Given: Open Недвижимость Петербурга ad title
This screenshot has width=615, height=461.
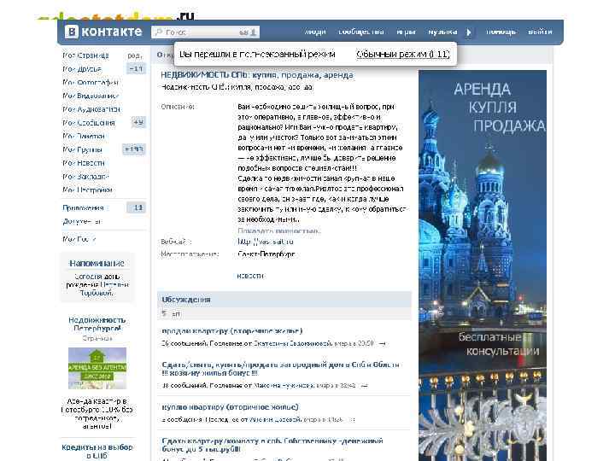Looking at the screenshot, I should coord(97,324).
